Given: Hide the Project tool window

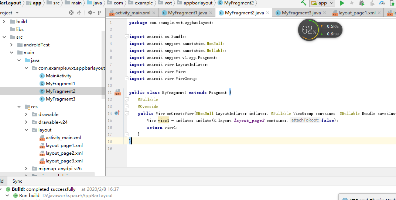Looking at the screenshot, I should pos(100,13).
